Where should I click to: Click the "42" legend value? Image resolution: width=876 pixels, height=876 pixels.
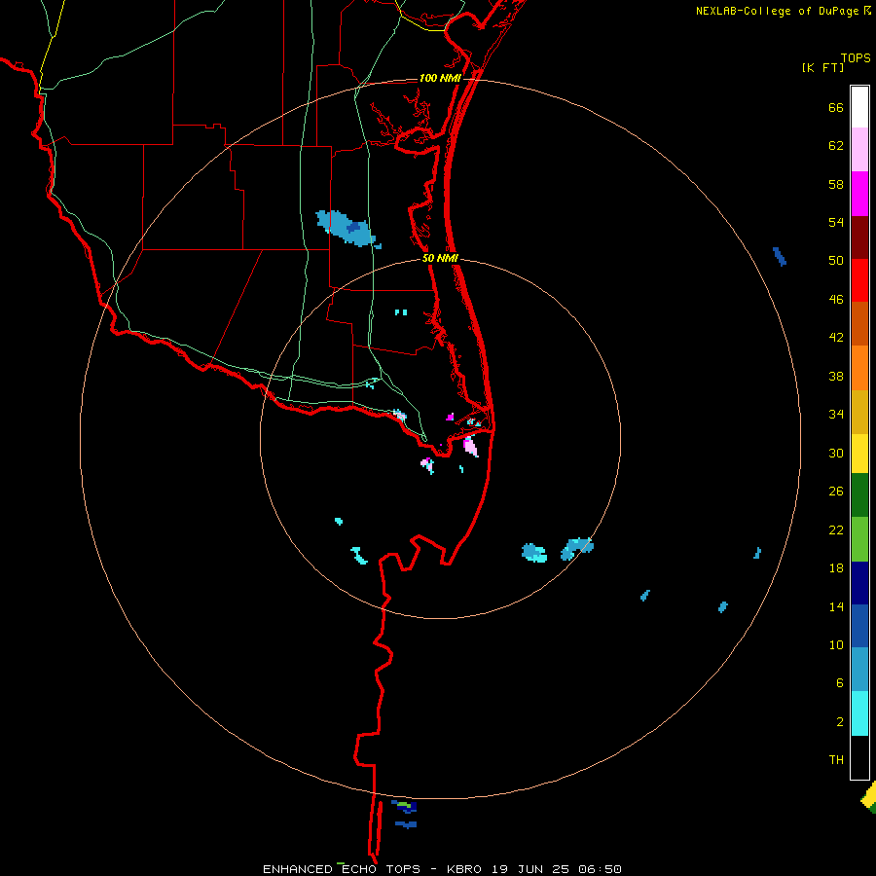click(x=836, y=338)
